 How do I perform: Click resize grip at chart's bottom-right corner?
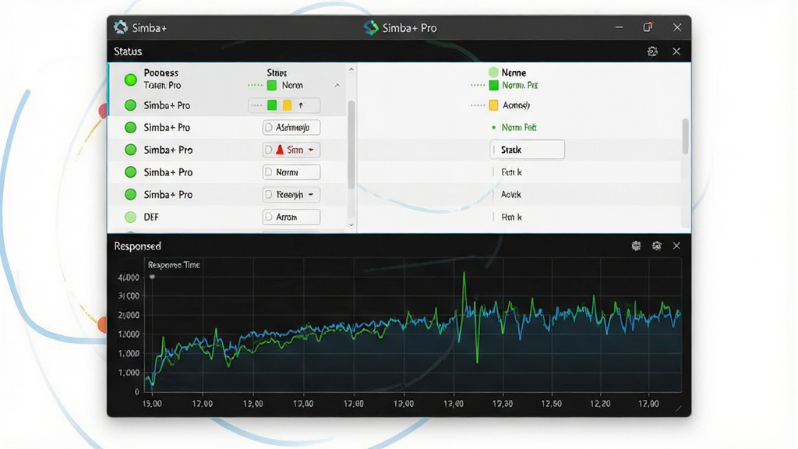[678, 408]
